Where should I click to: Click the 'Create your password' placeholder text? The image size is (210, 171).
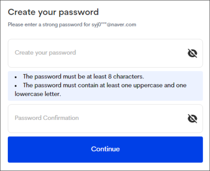point(45,53)
